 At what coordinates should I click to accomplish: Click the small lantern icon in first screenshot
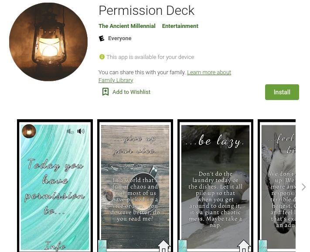[x=29, y=131]
